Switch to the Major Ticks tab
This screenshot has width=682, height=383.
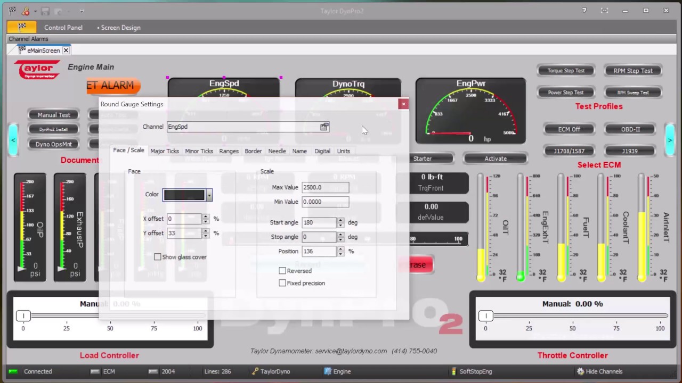165,151
